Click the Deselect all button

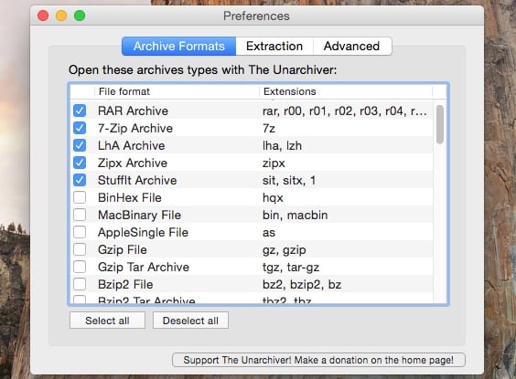pyautogui.click(x=190, y=321)
